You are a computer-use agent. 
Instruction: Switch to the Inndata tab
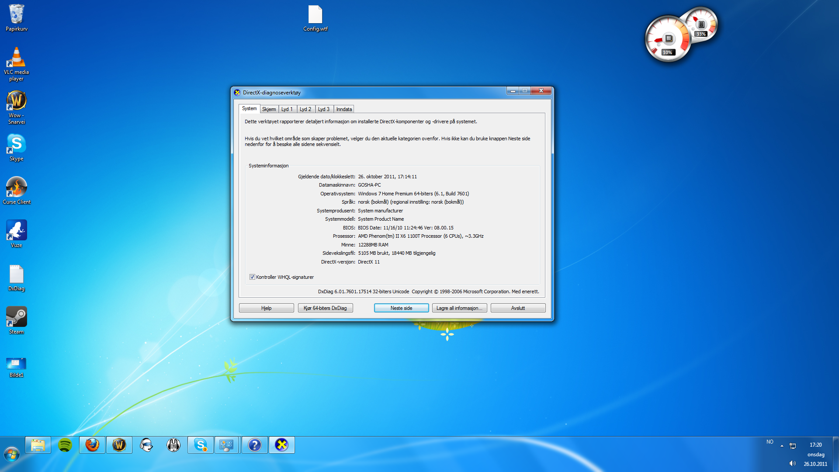point(344,109)
